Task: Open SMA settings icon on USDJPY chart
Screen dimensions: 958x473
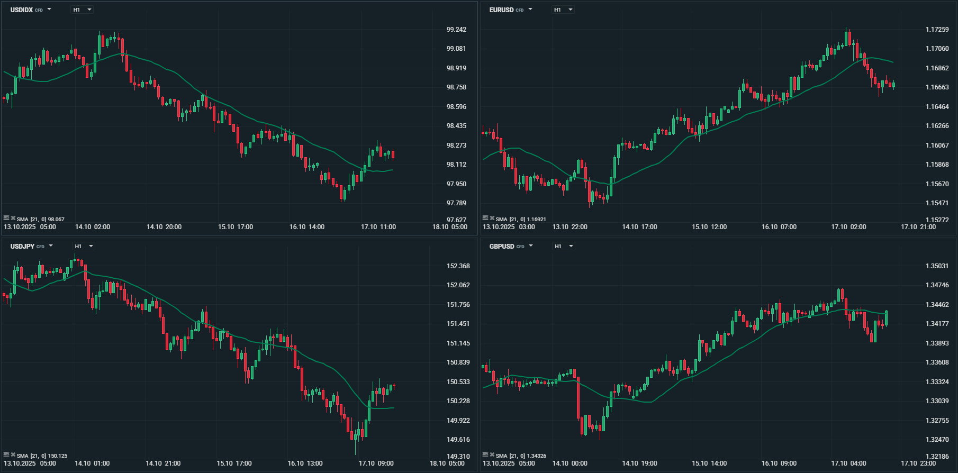Action: 6,454
